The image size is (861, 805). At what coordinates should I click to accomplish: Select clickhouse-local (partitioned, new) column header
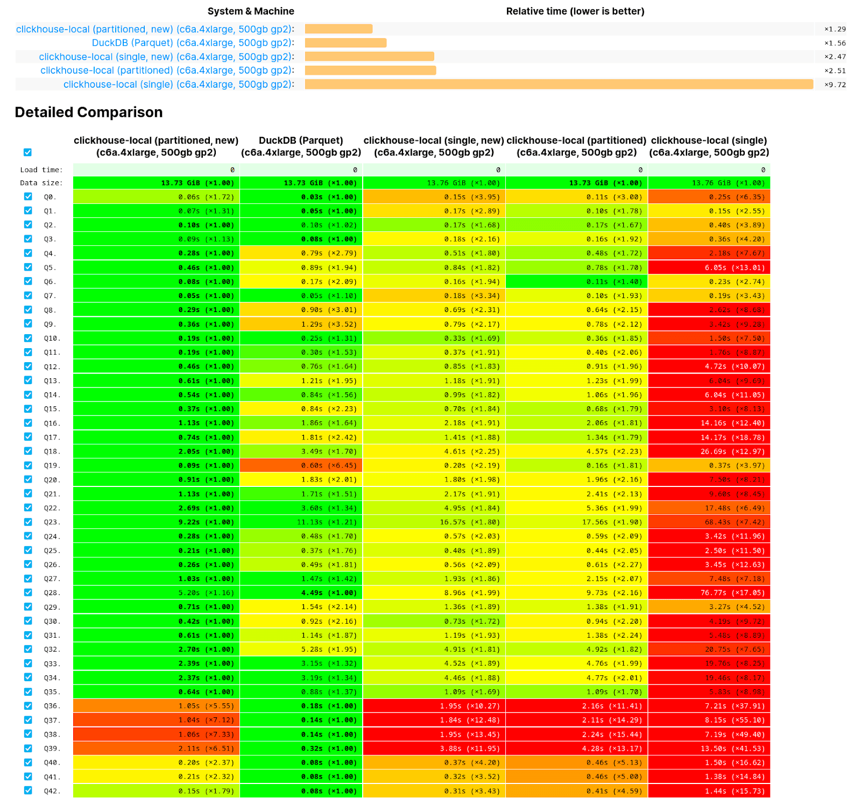coord(156,146)
